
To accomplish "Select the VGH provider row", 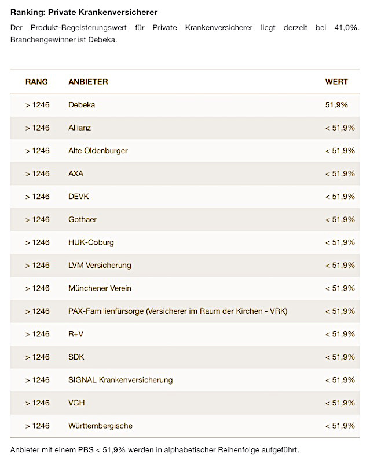I will [x=76, y=403].
